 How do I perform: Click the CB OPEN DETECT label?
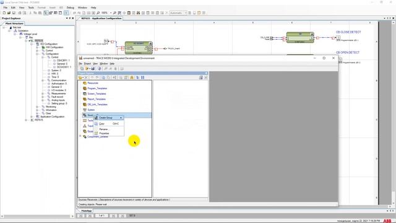(348, 53)
